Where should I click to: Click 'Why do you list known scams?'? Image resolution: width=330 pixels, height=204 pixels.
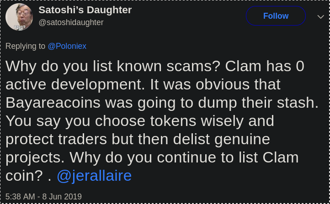(x=113, y=66)
